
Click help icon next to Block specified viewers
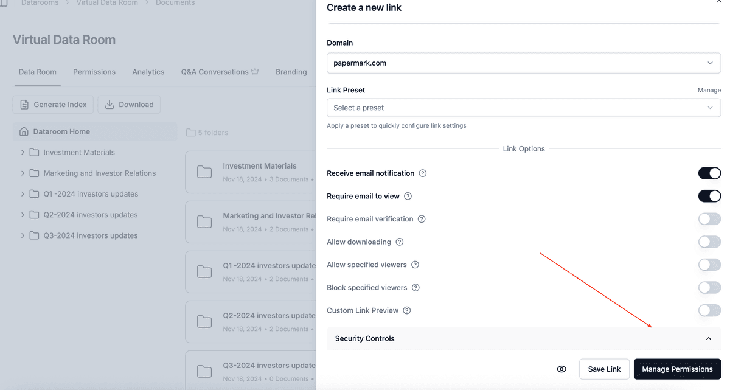coord(415,288)
